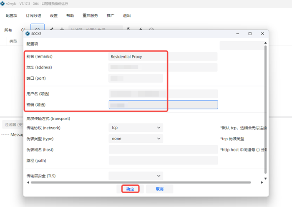This screenshot has width=292, height=207.
Task: Click the 底层传输方式 (transport) section label
Action: [x=48, y=119]
